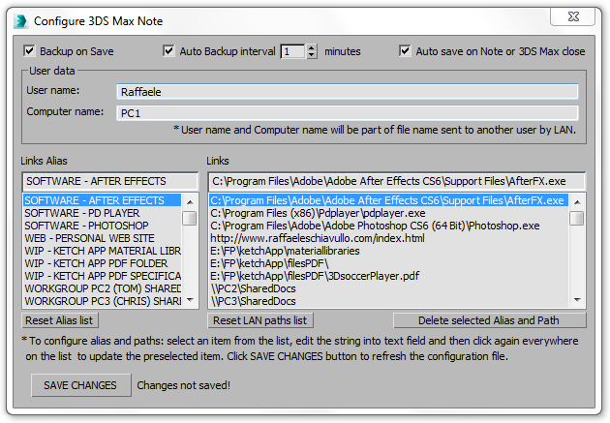Select the 3DsoccerPlayer.pdf link path
The height and width of the screenshot is (423, 610).
pyautogui.click(x=388, y=276)
